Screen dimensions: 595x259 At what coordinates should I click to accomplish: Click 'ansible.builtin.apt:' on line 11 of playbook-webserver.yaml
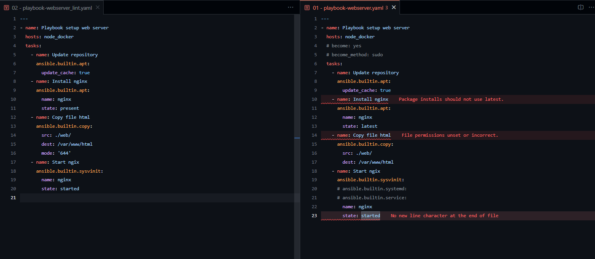(364, 108)
